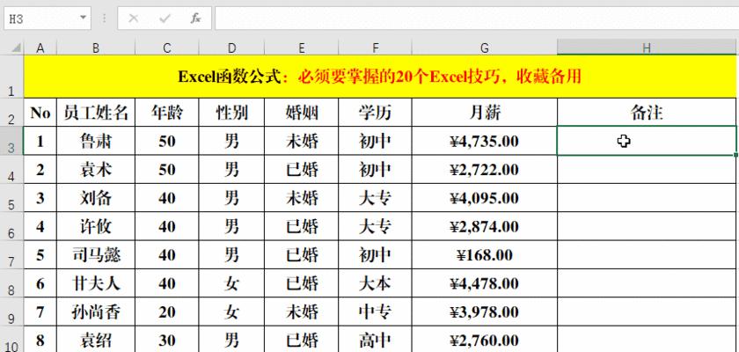Click the 年龄 header cell
The width and height of the screenshot is (739, 352).
[167, 113]
